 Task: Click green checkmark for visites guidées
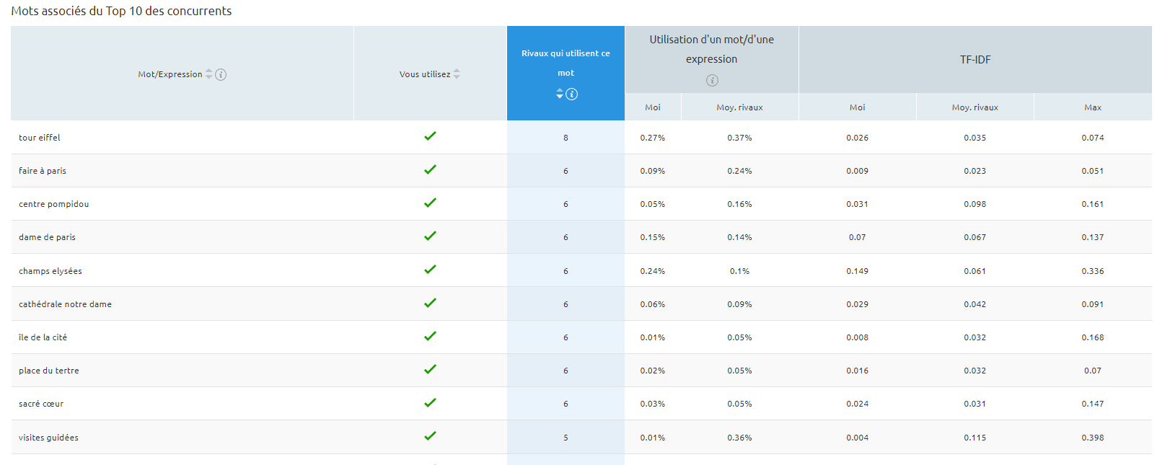click(x=430, y=436)
